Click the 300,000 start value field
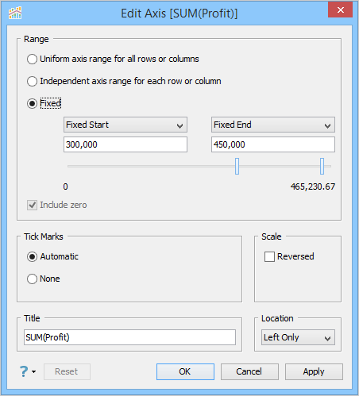 click(x=125, y=144)
